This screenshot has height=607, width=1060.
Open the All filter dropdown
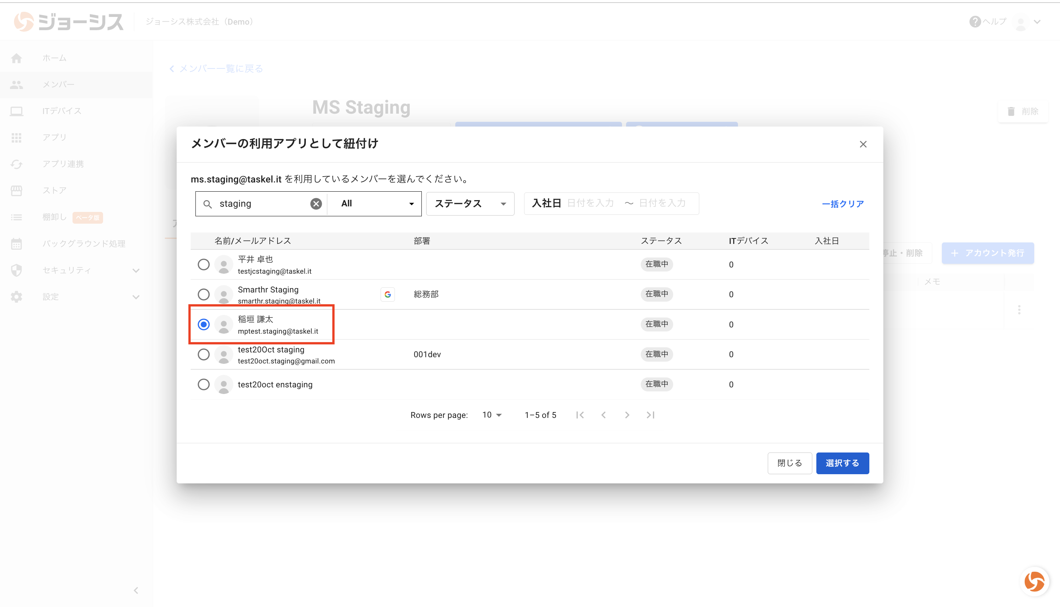374,204
